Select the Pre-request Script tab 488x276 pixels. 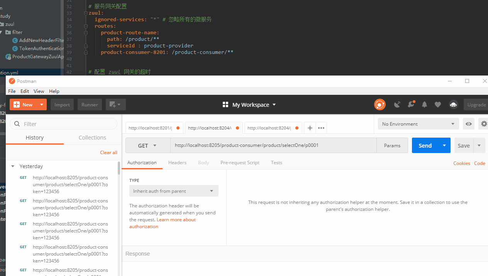tap(240, 162)
